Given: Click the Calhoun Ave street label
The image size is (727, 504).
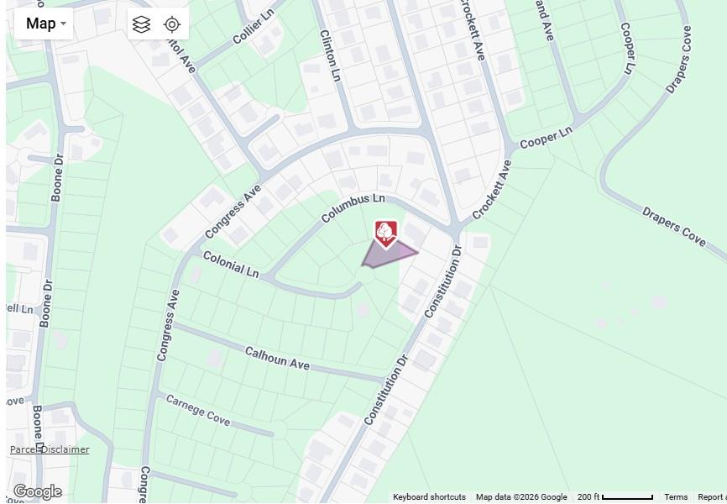Looking at the screenshot, I should 277,358.
